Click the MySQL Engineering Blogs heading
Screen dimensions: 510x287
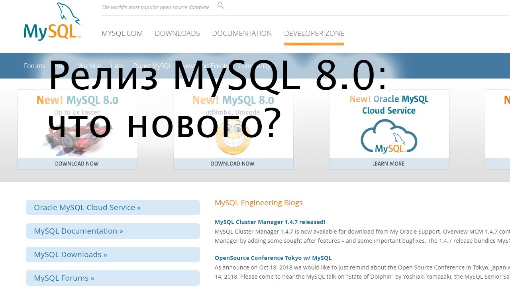click(259, 203)
